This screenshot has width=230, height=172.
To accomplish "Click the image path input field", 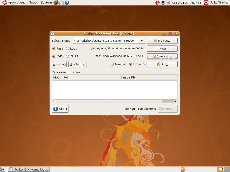I will [106, 41].
